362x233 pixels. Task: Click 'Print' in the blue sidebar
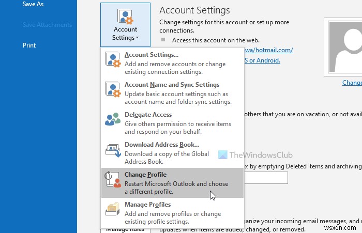29,45
